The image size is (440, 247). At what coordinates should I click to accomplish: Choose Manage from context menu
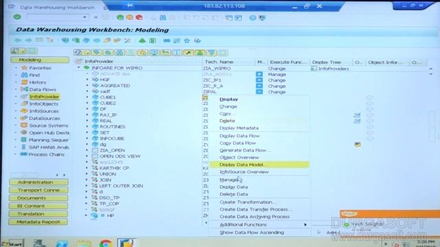tap(229, 180)
